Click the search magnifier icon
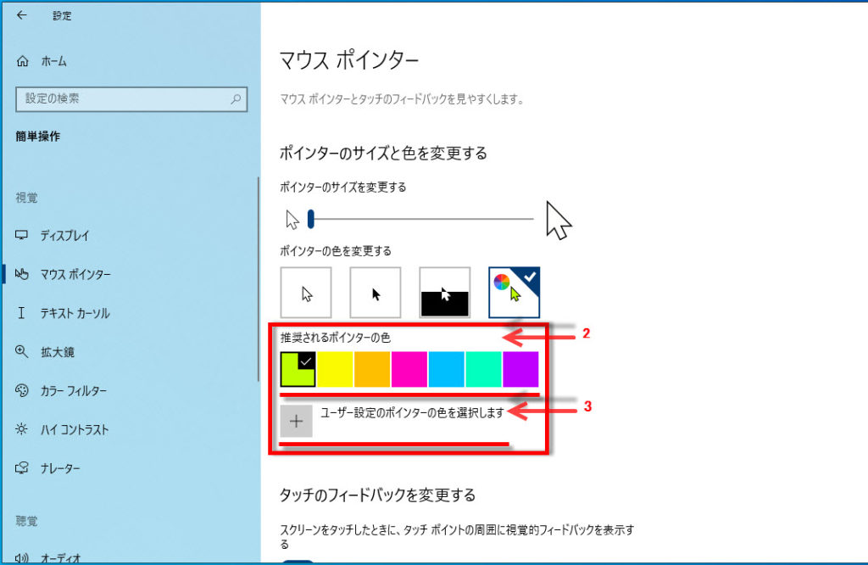Screen dimensions: 868x565 [236, 98]
